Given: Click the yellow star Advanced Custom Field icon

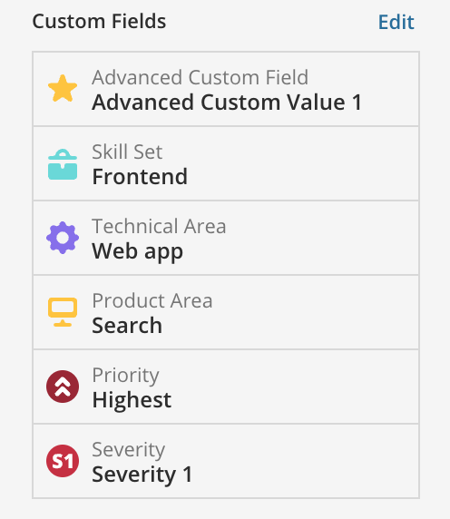Looking at the screenshot, I should pyautogui.click(x=63, y=88).
